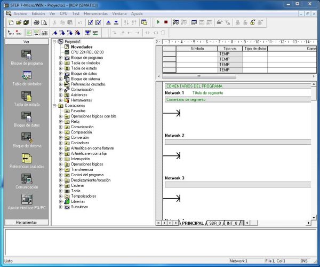Insert a network with the toolbar icon
This screenshot has height=267, width=320.
[x=11, y=33]
